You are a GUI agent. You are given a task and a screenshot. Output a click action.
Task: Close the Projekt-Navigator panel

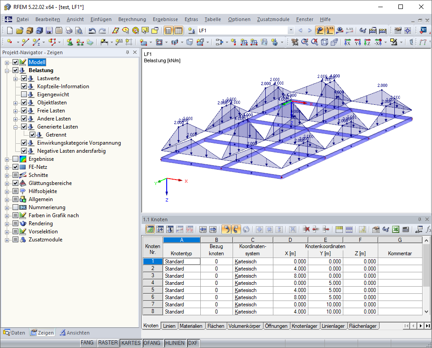(x=135, y=52)
